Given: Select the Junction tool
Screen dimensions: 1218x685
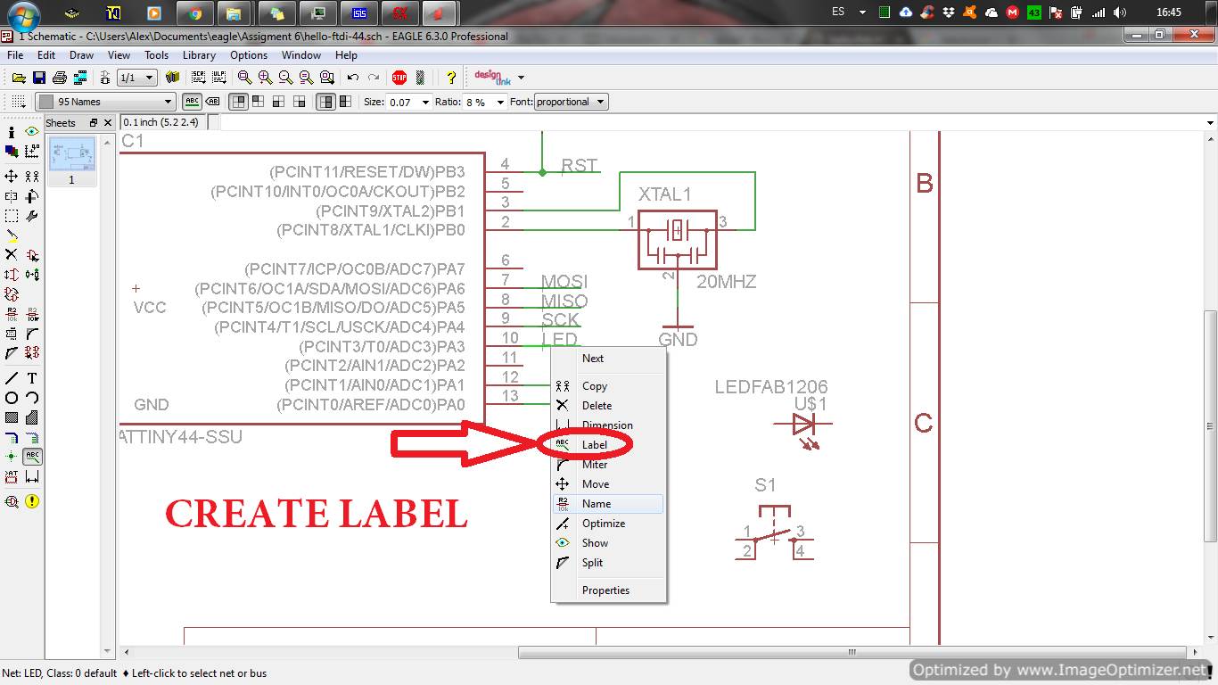Looking at the screenshot, I should [x=12, y=457].
